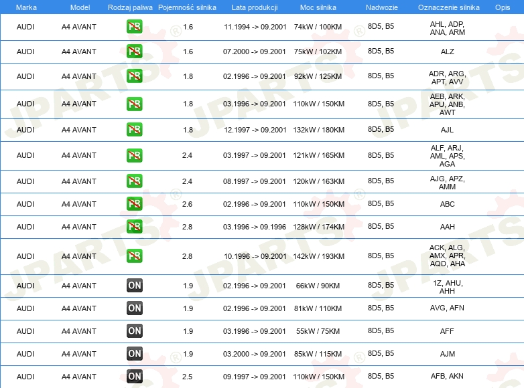Select engine codes 1Z, AHU, AHH
This screenshot has height=388, width=524.
pos(447,287)
